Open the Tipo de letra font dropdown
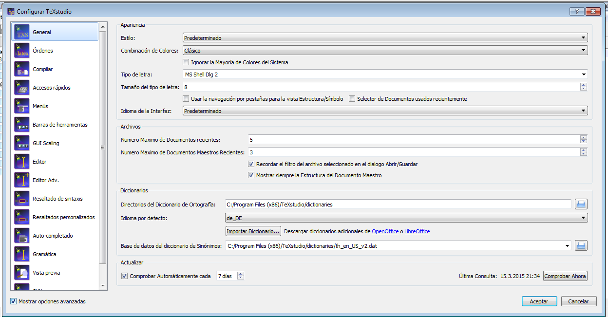 [385, 74]
